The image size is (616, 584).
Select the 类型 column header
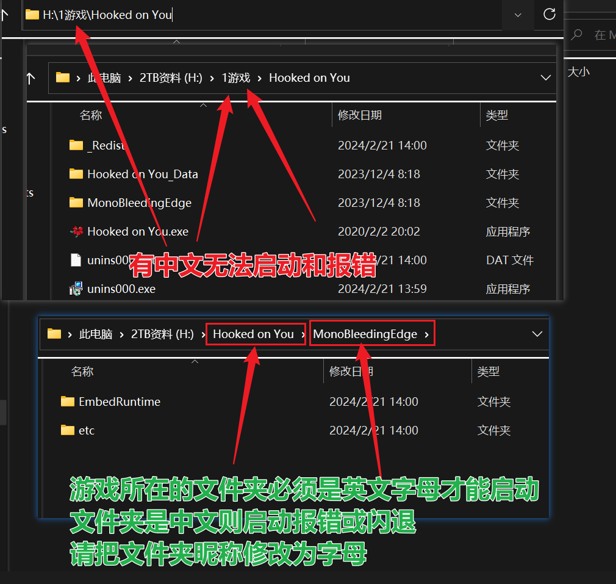coord(497,115)
